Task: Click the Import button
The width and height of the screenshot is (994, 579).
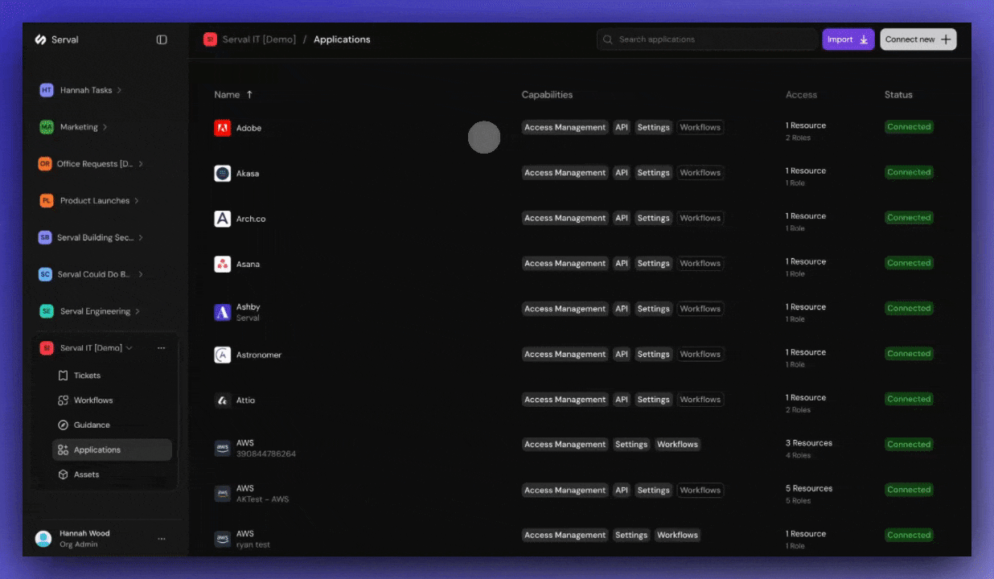Action: click(x=848, y=39)
